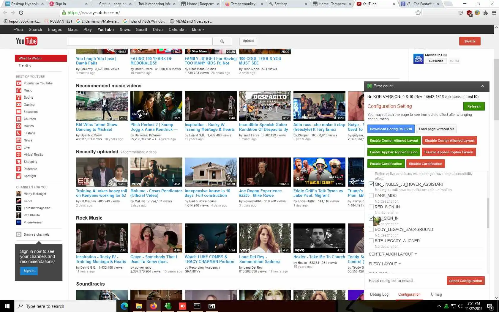Open the 7-Zip taskbar icon

click(212, 306)
